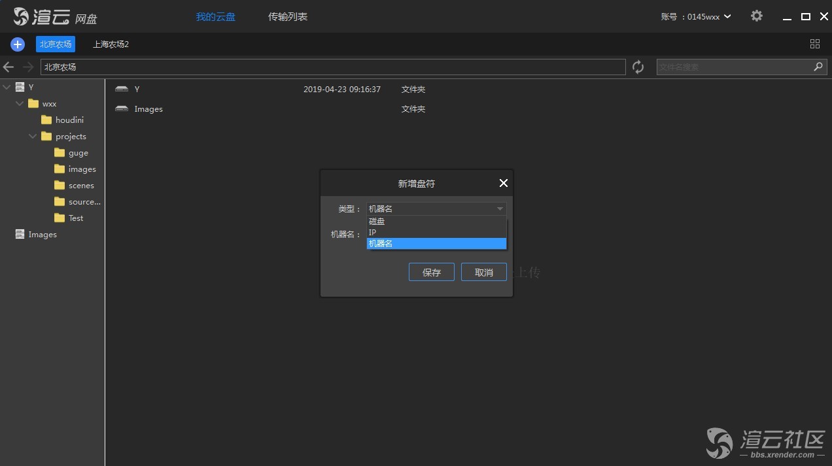Click the search magnifier icon
Viewport: 832px width, 466px height.
(818, 67)
